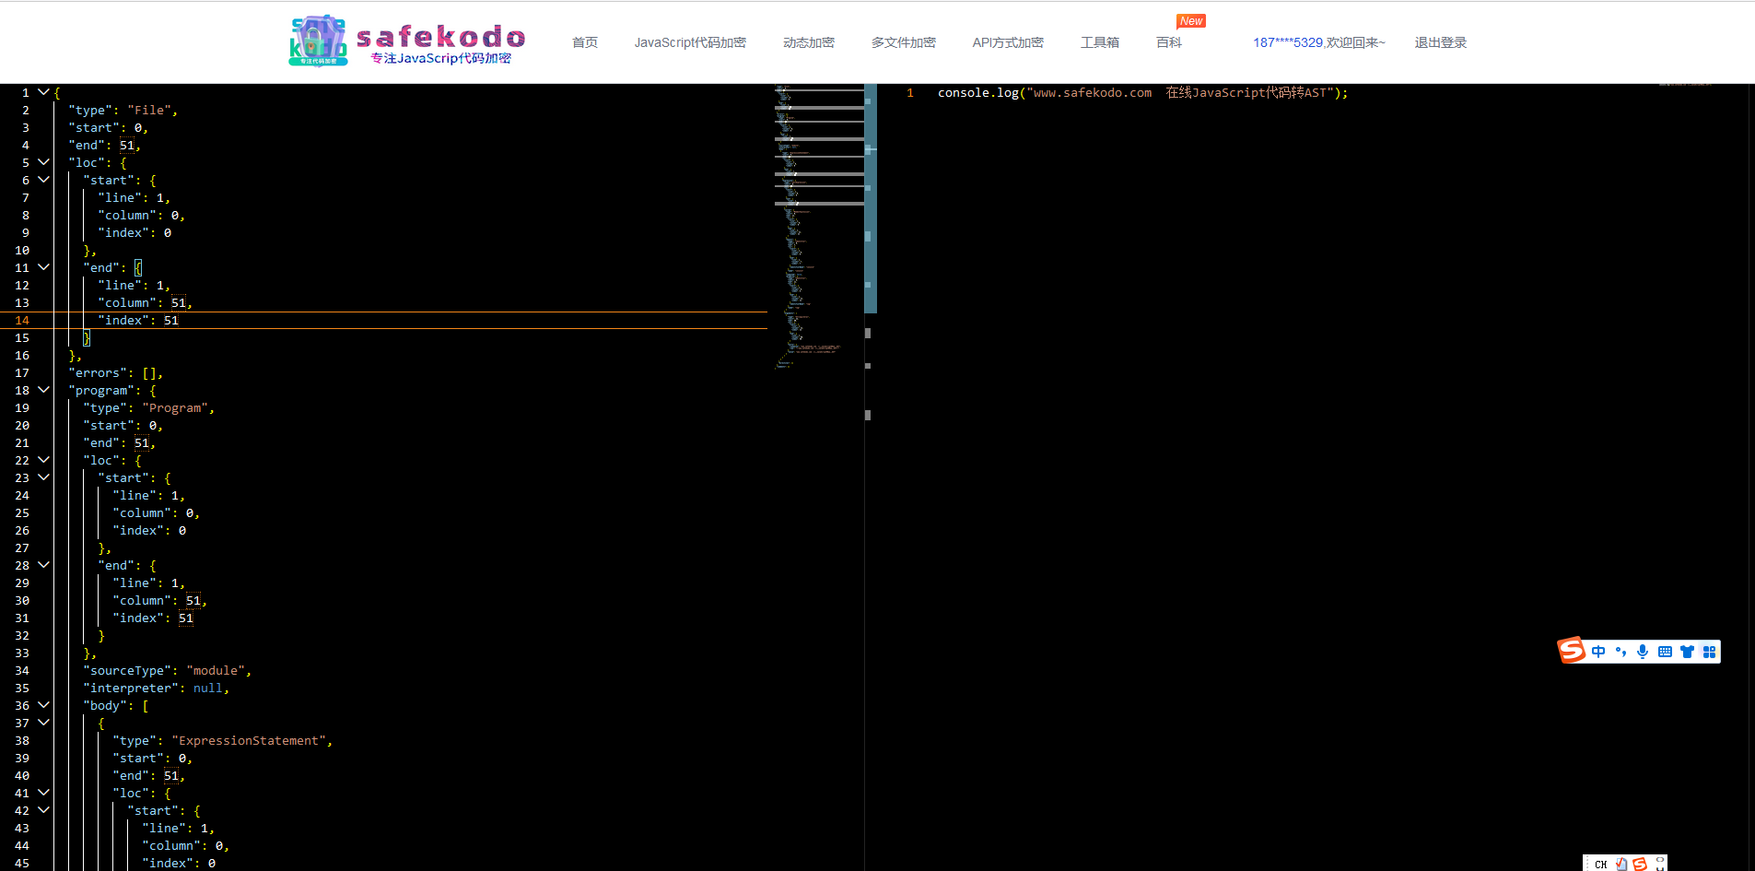Toggle Chinese/English mode '中' on Sogou toolbar
The width and height of the screenshot is (1755, 871).
(1598, 652)
